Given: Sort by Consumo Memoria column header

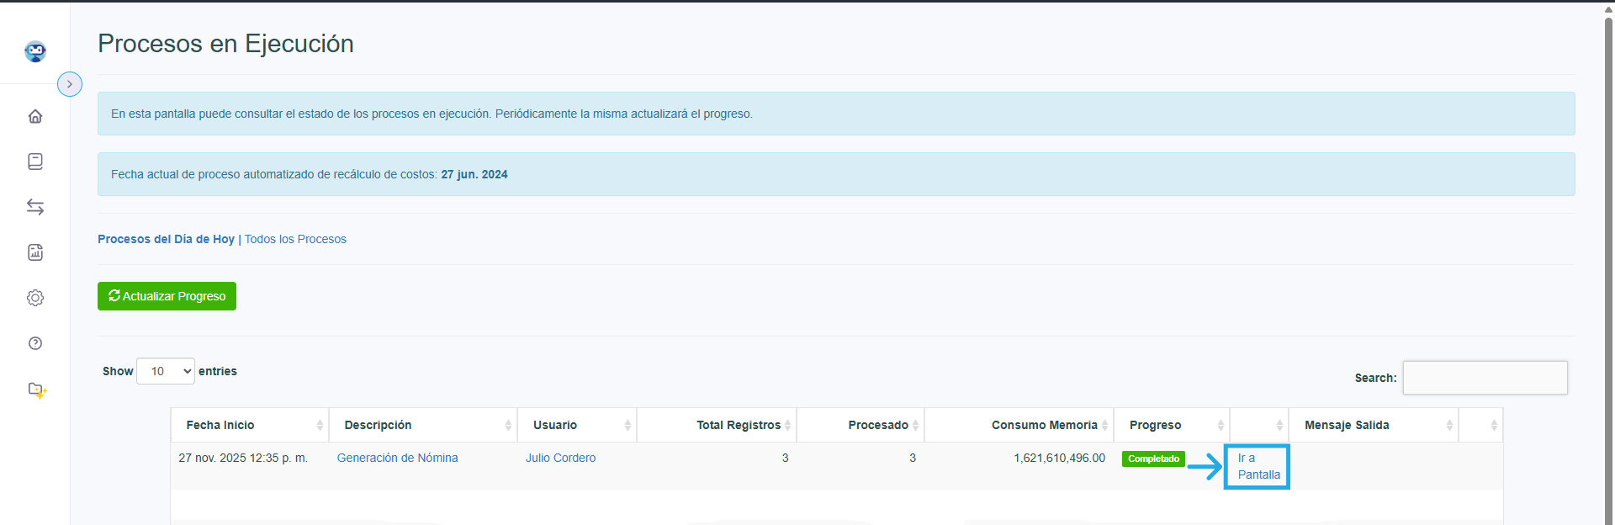Looking at the screenshot, I should 1044,425.
